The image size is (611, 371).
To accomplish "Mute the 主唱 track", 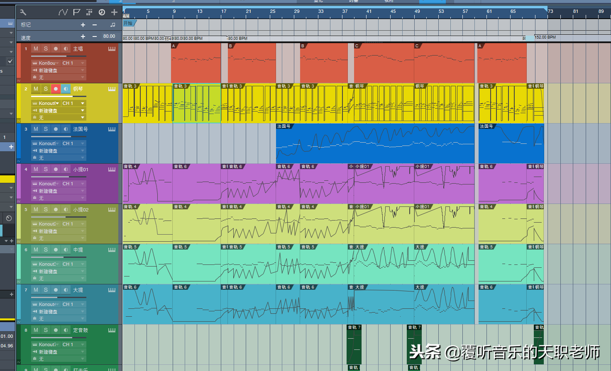I will pyautogui.click(x=36, y=49).
